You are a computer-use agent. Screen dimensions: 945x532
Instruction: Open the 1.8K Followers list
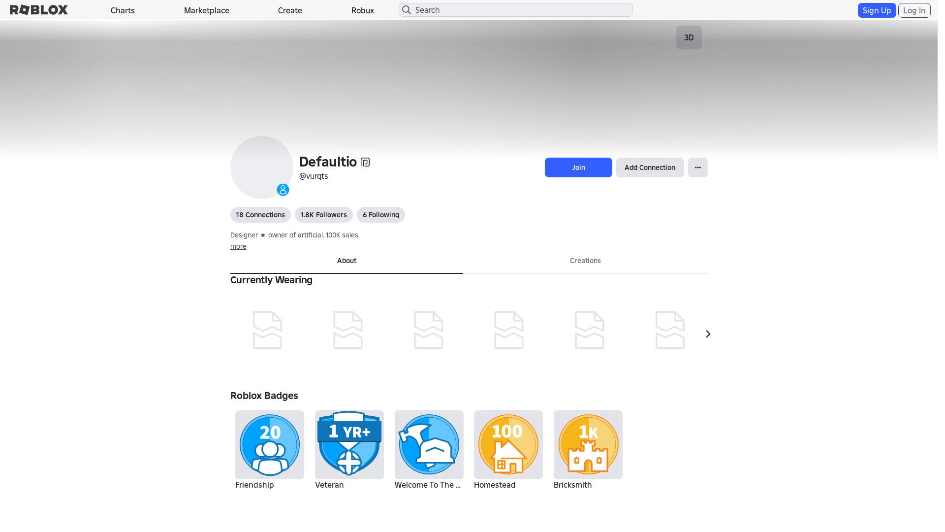[324, 215]
